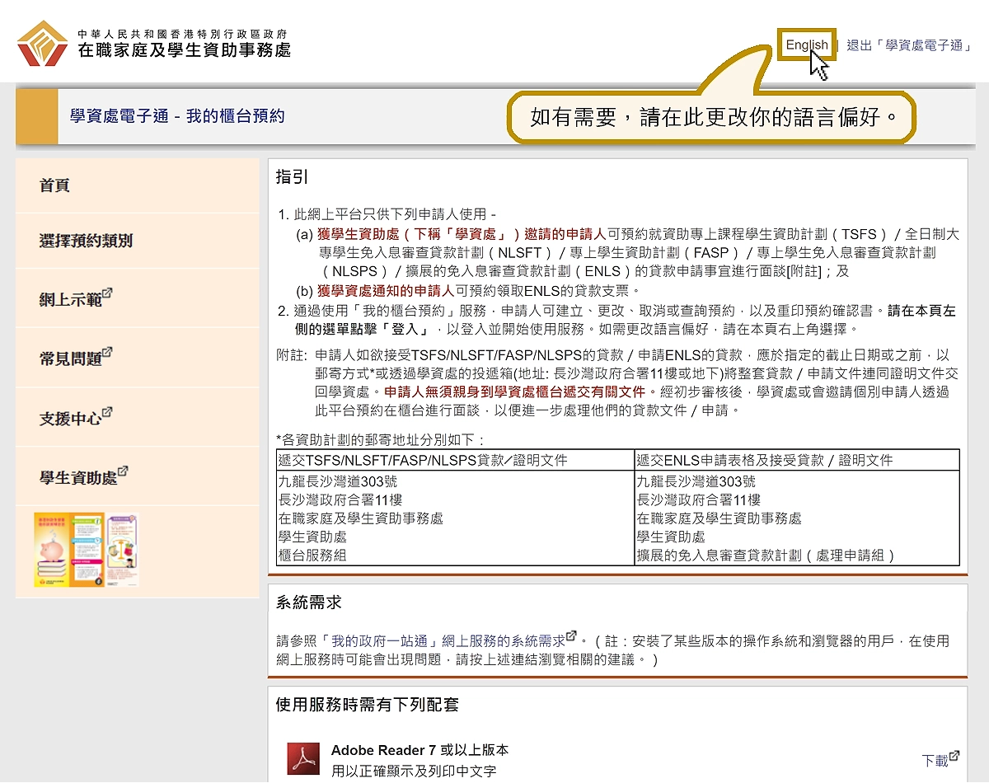
Task: Select 選擇預約類別 in the sidebar
Action: [x=86, y=241]
